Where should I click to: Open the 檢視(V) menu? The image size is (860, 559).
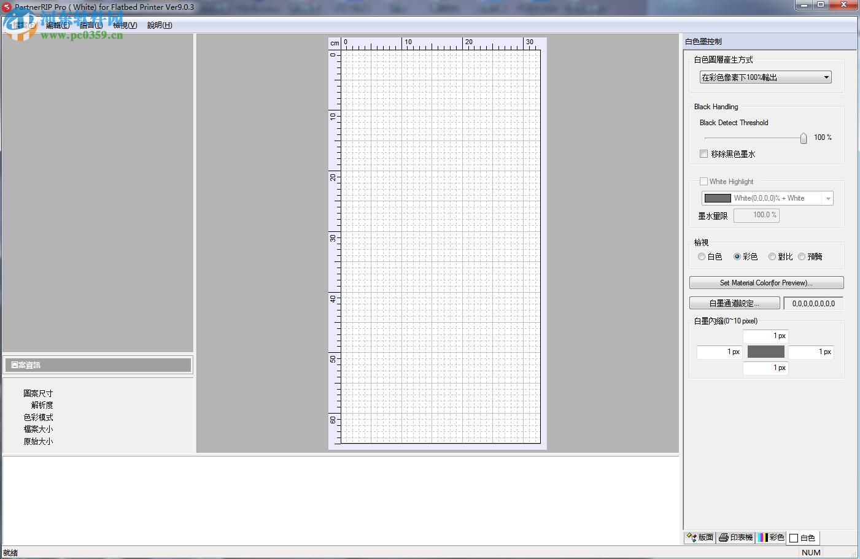click(x=125, y=25)
